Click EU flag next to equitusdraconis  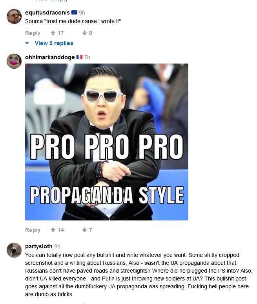(74, 13)
